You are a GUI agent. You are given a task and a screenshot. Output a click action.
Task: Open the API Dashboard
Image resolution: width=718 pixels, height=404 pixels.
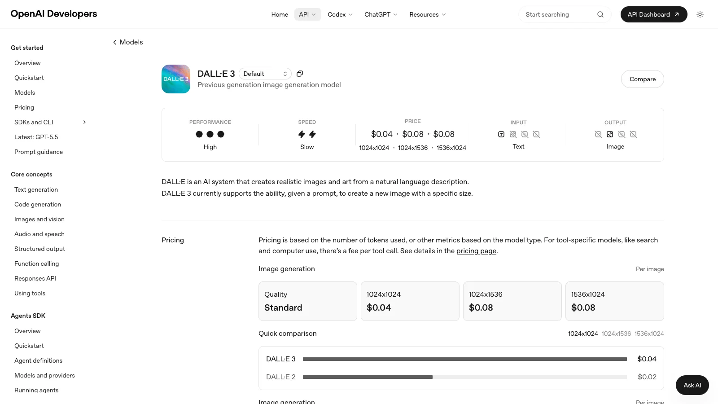[654, 14]
